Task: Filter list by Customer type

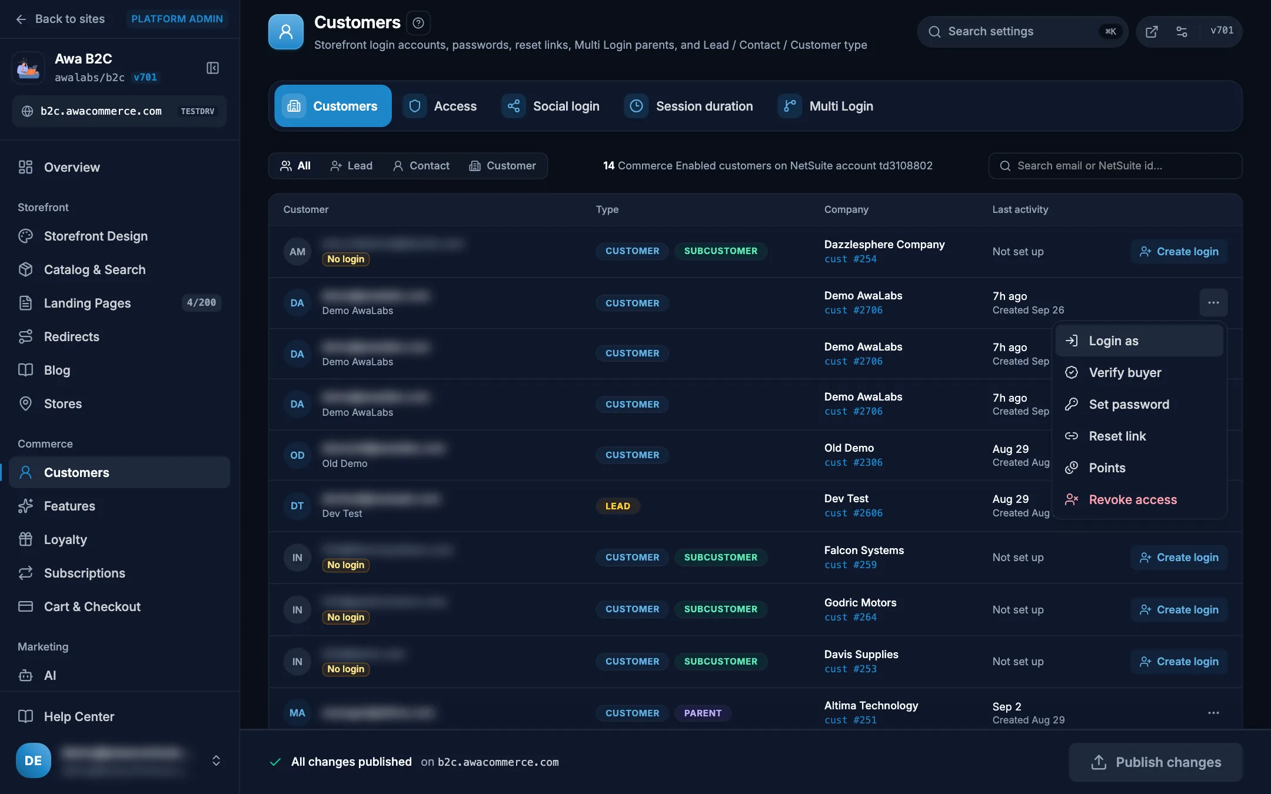Action: [x=503, y=166]
